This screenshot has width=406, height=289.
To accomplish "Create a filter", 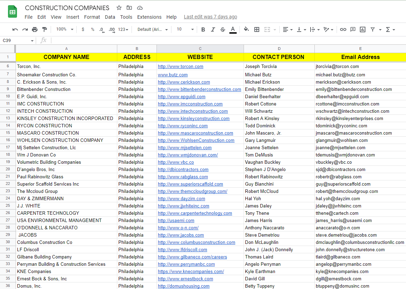I will click(373, 29).
